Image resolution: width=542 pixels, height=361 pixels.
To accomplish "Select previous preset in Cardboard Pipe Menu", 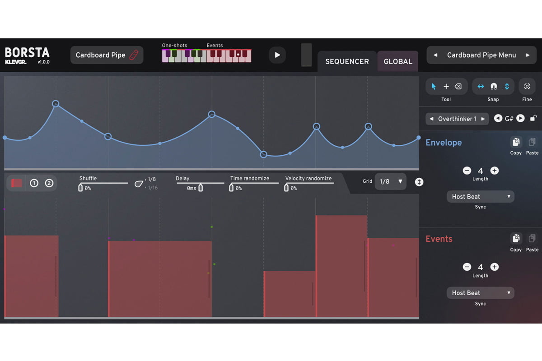I will [435, 55].
